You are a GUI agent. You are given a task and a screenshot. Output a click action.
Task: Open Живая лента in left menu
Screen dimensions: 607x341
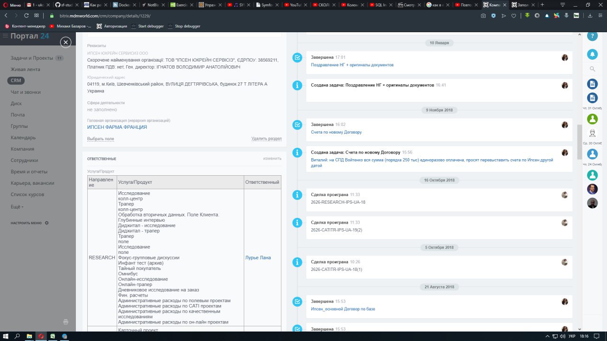[x=26, y=69]
